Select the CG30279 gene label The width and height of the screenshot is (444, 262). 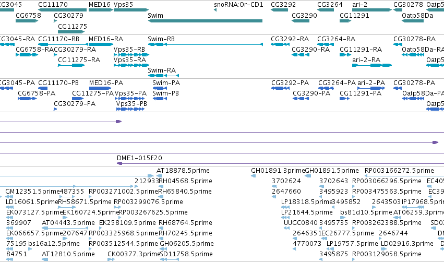[68, 15]
